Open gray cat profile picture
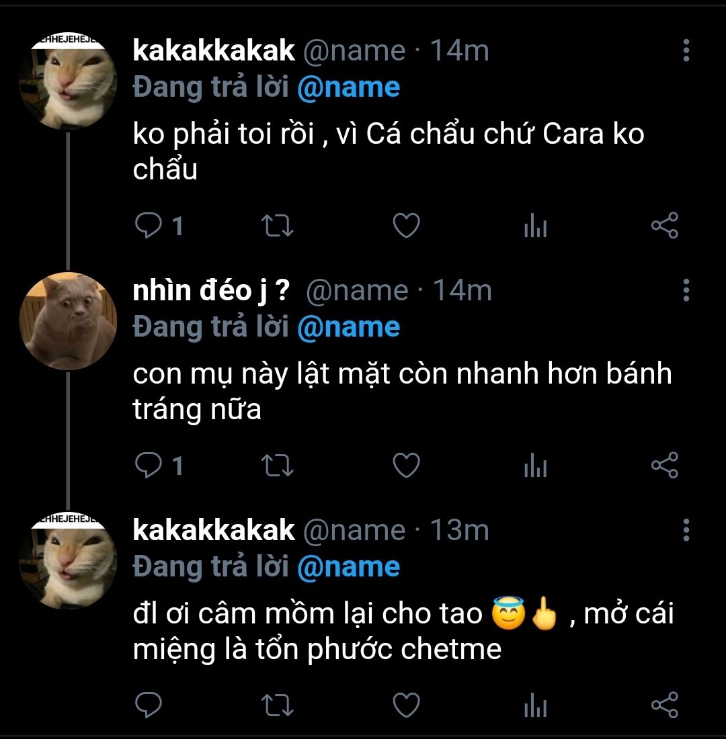This screenshot has height=739, width=726. (68, 321)
